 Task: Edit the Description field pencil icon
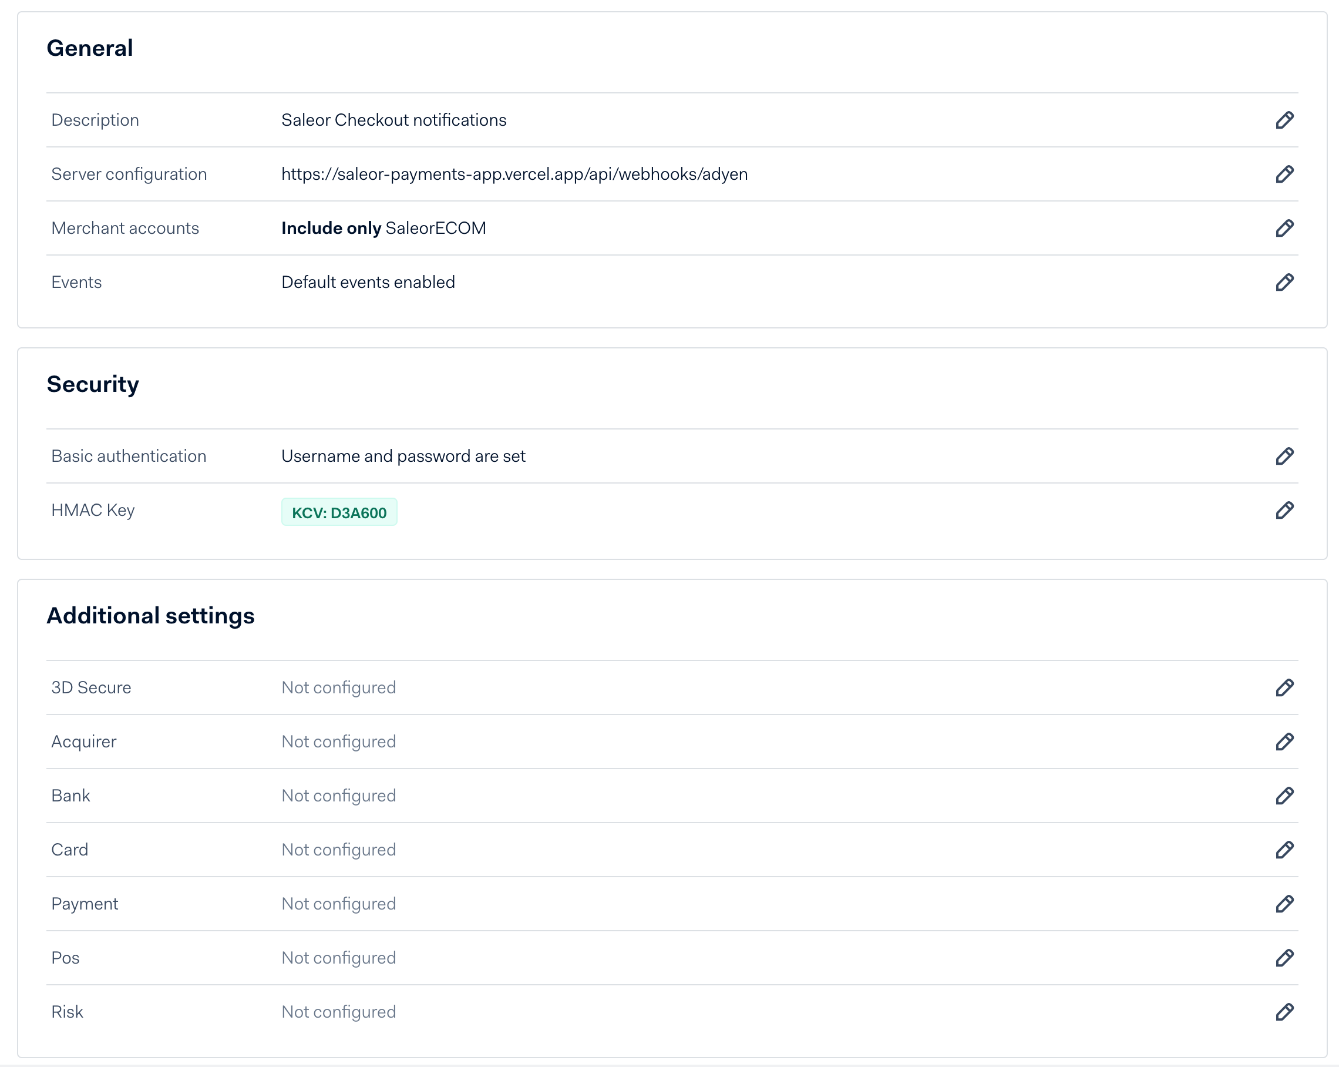coord(1284,120)
